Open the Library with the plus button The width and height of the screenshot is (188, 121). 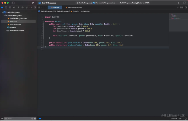[x=179, y=3]
